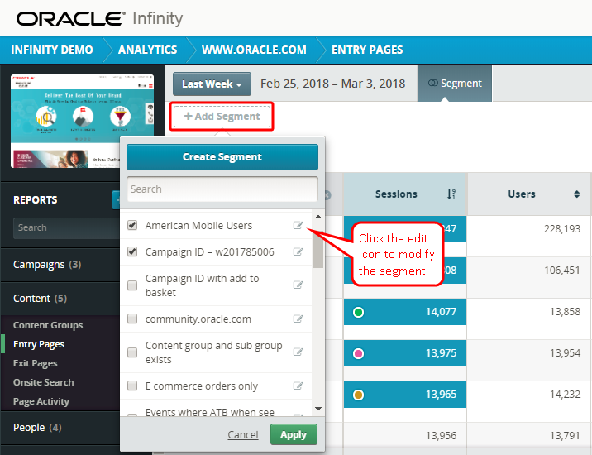Viewport: 592px width, 455px height.
Task: Go to ANALYTICS breadcrumb
Action: (x=147, y=50)
